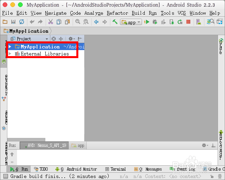Click the MyApplication breadcrumb in navigation bar

(x=26, y=31)
